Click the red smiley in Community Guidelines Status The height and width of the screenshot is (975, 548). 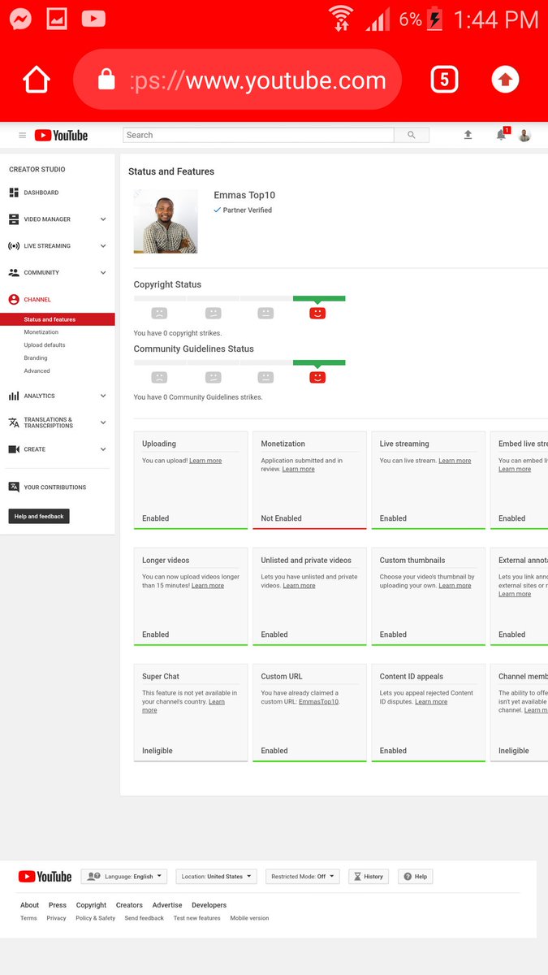[x=317, y=377]
